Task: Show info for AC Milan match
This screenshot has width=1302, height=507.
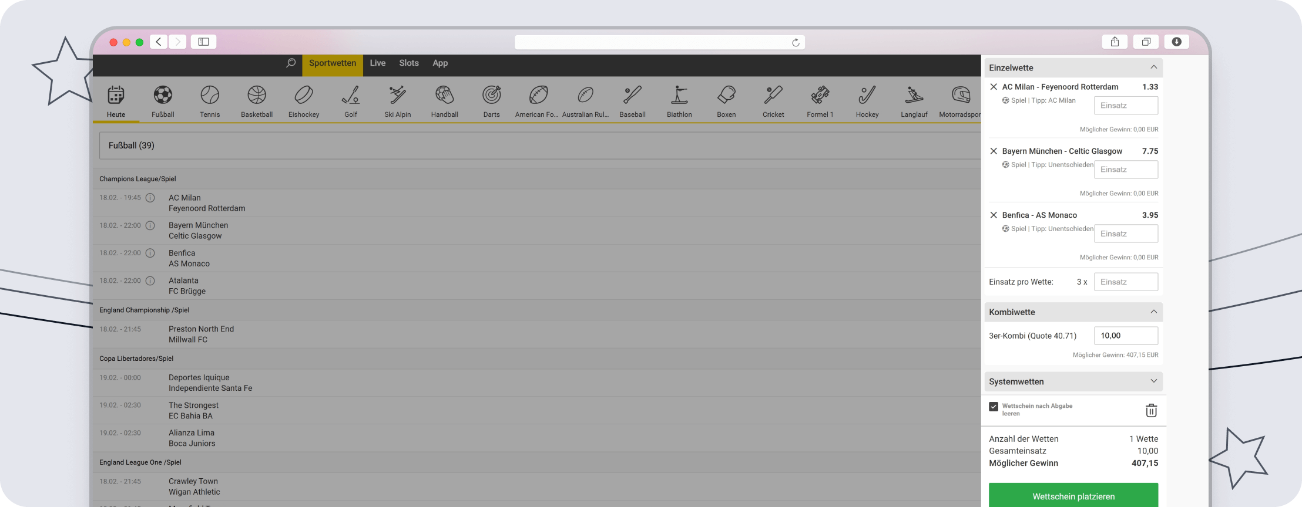Action: point(150,198)
